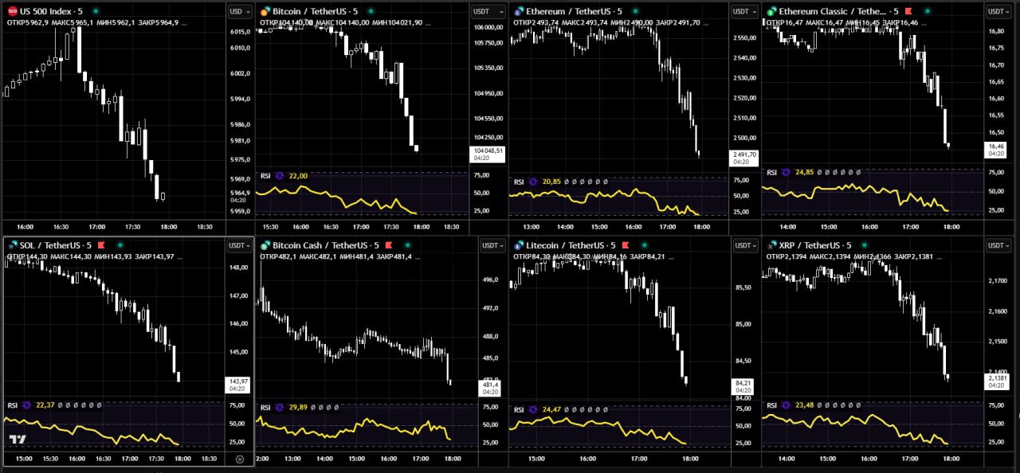Click the 'Bitcoin Cash / TetherUS · 5' title
The width and height of the screenshot is (1020, 473).
pyautogui.click(x=325, y=245)
